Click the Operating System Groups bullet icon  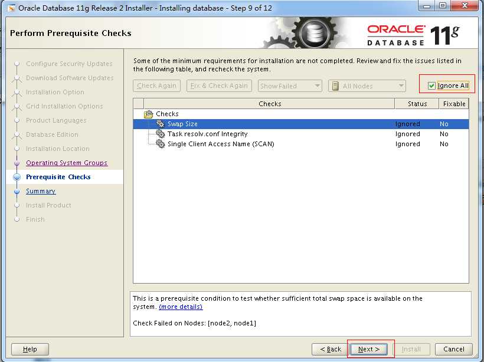point(17,163)
